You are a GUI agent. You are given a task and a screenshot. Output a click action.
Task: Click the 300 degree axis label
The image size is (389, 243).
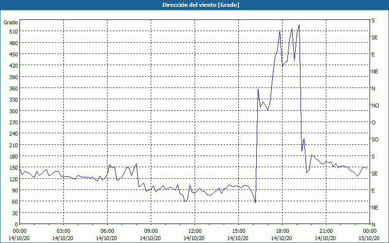13,111
